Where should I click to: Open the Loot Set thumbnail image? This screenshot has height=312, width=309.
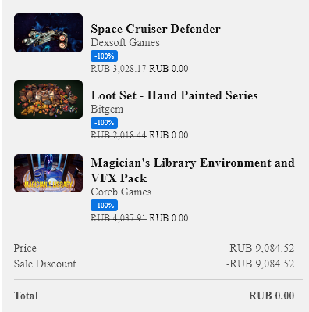coord(48,99)
